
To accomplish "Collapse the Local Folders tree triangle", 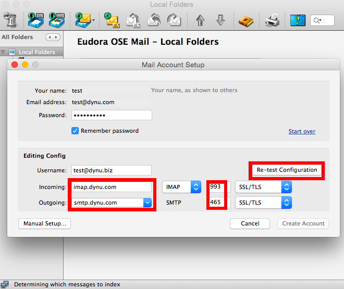I will click(x=3, y=52).
